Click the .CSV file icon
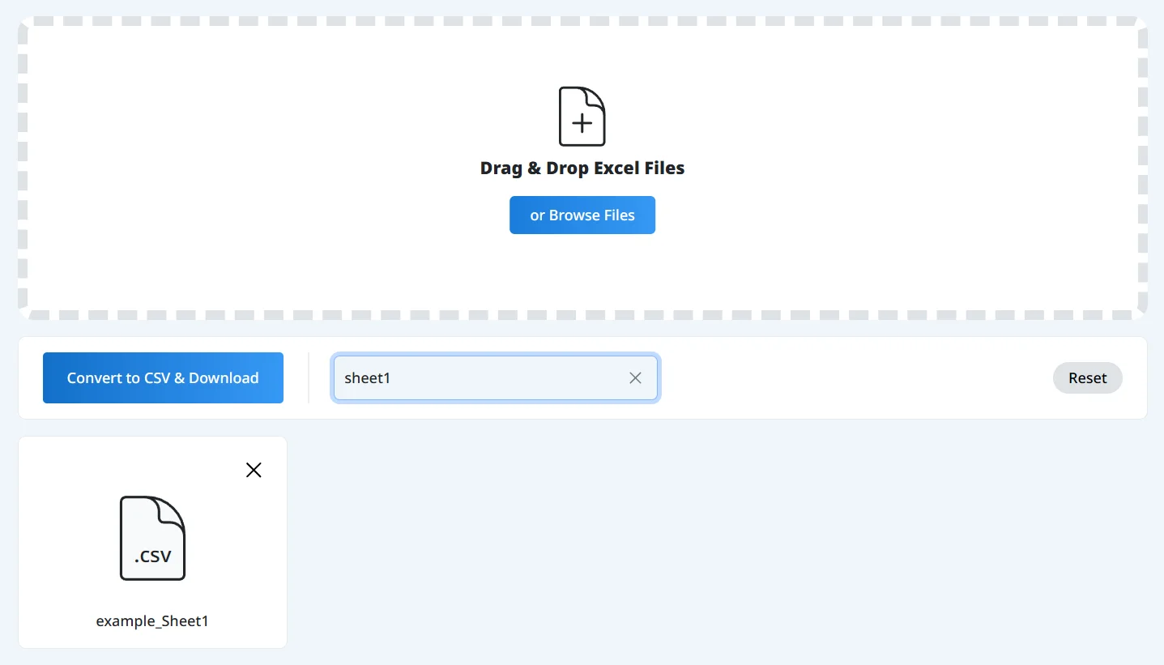This screenshot has height=665, width=1164. pyautogui.click(x=152, y=538)
